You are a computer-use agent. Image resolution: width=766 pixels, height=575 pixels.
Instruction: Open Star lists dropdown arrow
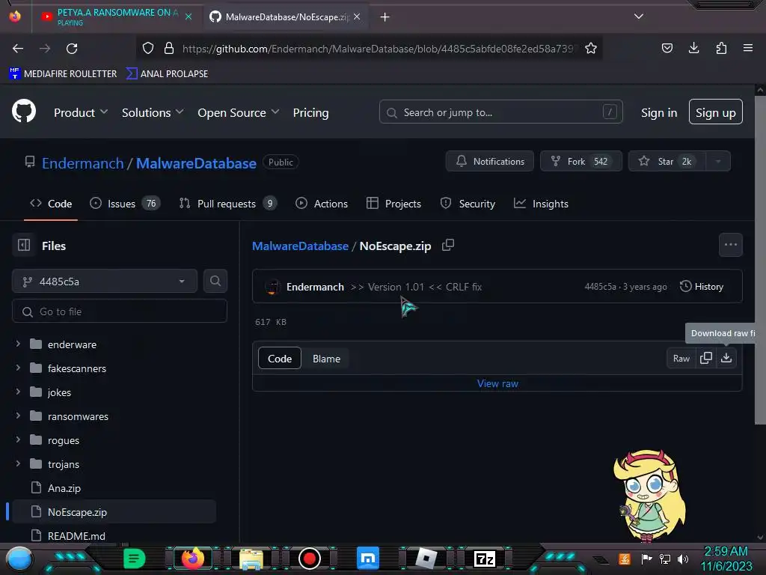pos(718,162)
